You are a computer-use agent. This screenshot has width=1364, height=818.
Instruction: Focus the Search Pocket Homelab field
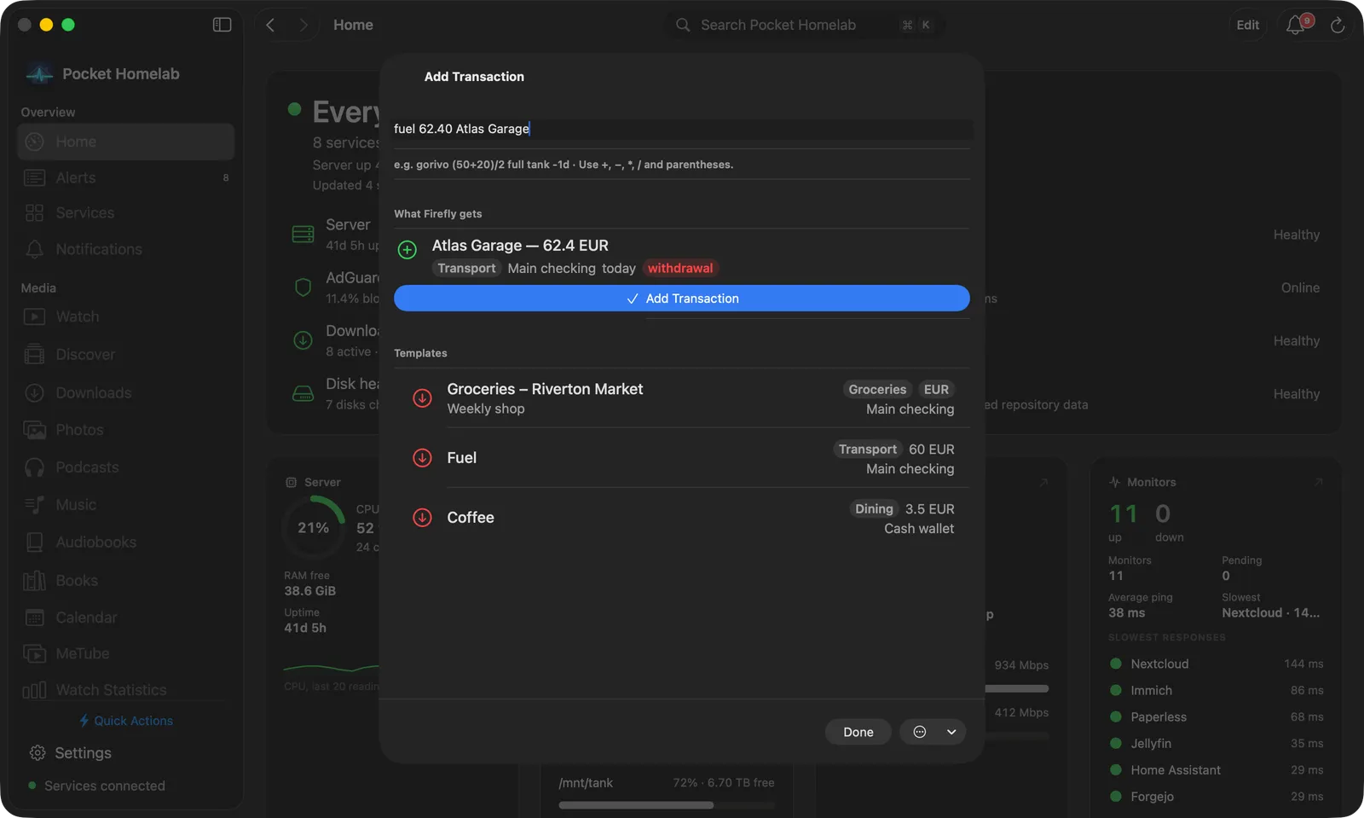(804, 25)
